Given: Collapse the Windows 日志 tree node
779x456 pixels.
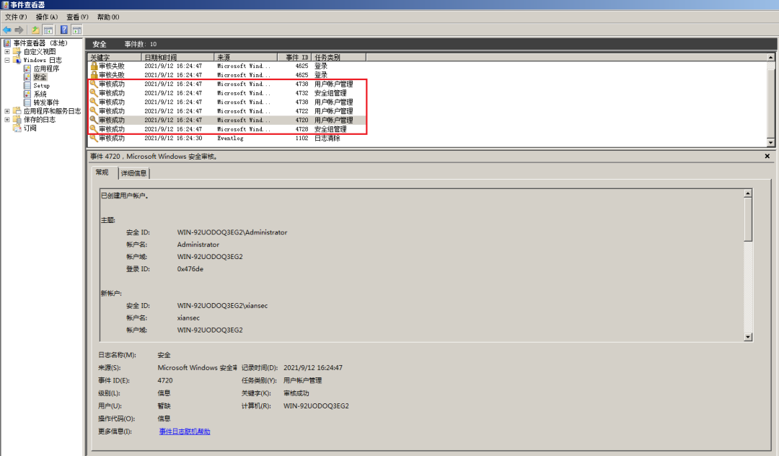Looking at the screenshot, I should [x=7, y=60].
